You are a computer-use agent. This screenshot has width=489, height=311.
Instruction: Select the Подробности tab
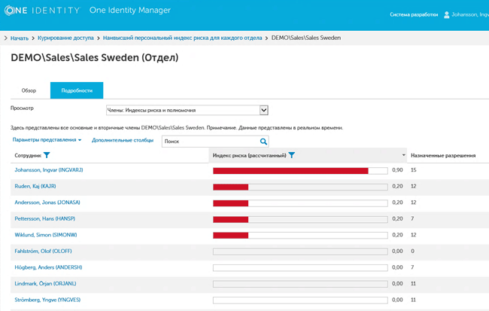pos(77,90)
